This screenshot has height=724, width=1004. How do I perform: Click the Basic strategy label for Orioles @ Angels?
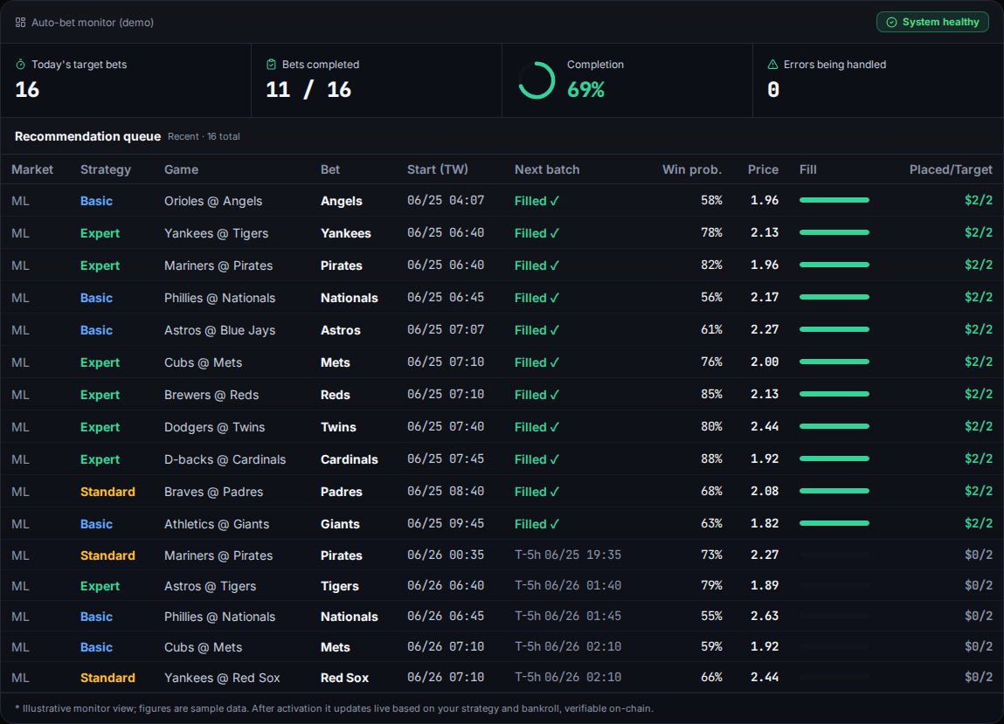coord(96,201)
